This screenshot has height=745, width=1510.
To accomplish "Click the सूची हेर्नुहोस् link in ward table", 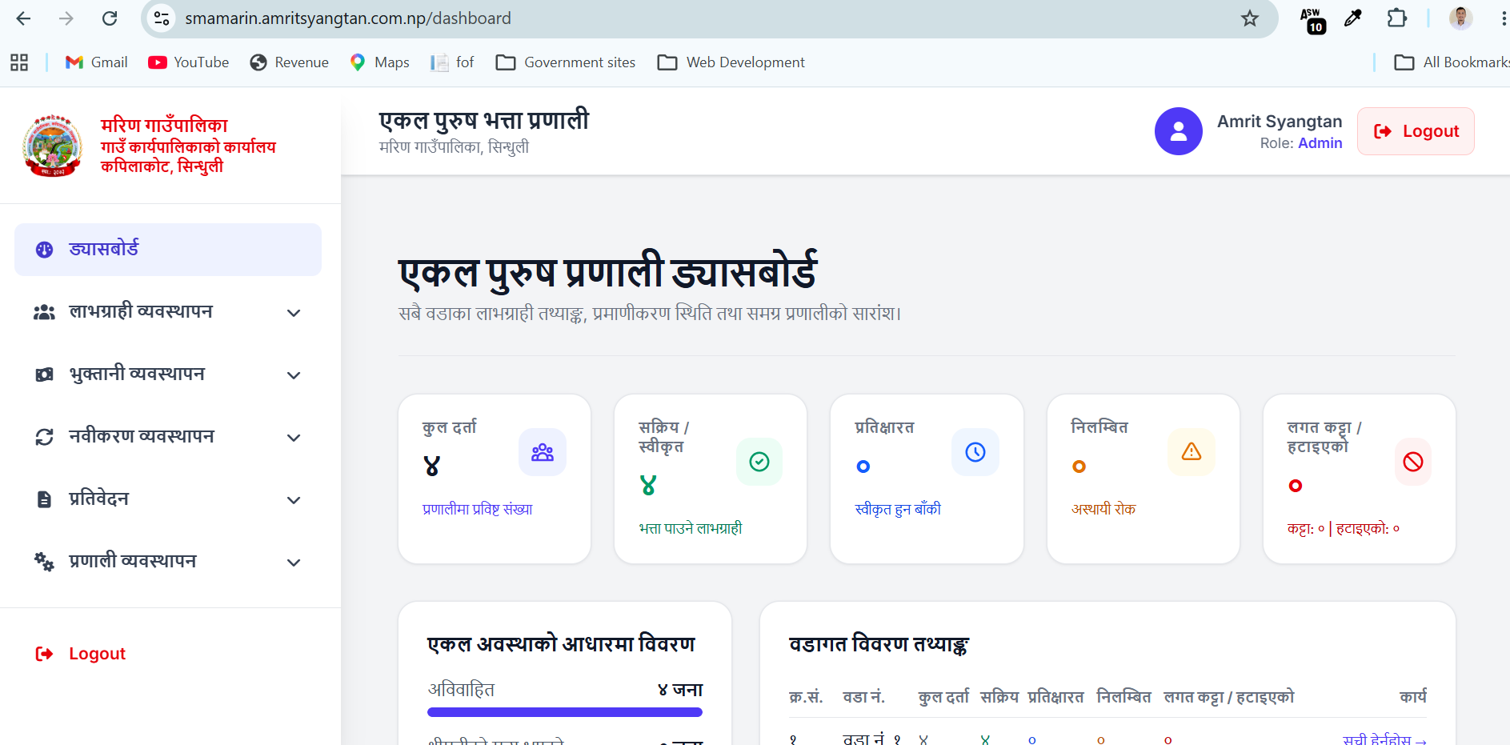I will (x=1385, y=740).
